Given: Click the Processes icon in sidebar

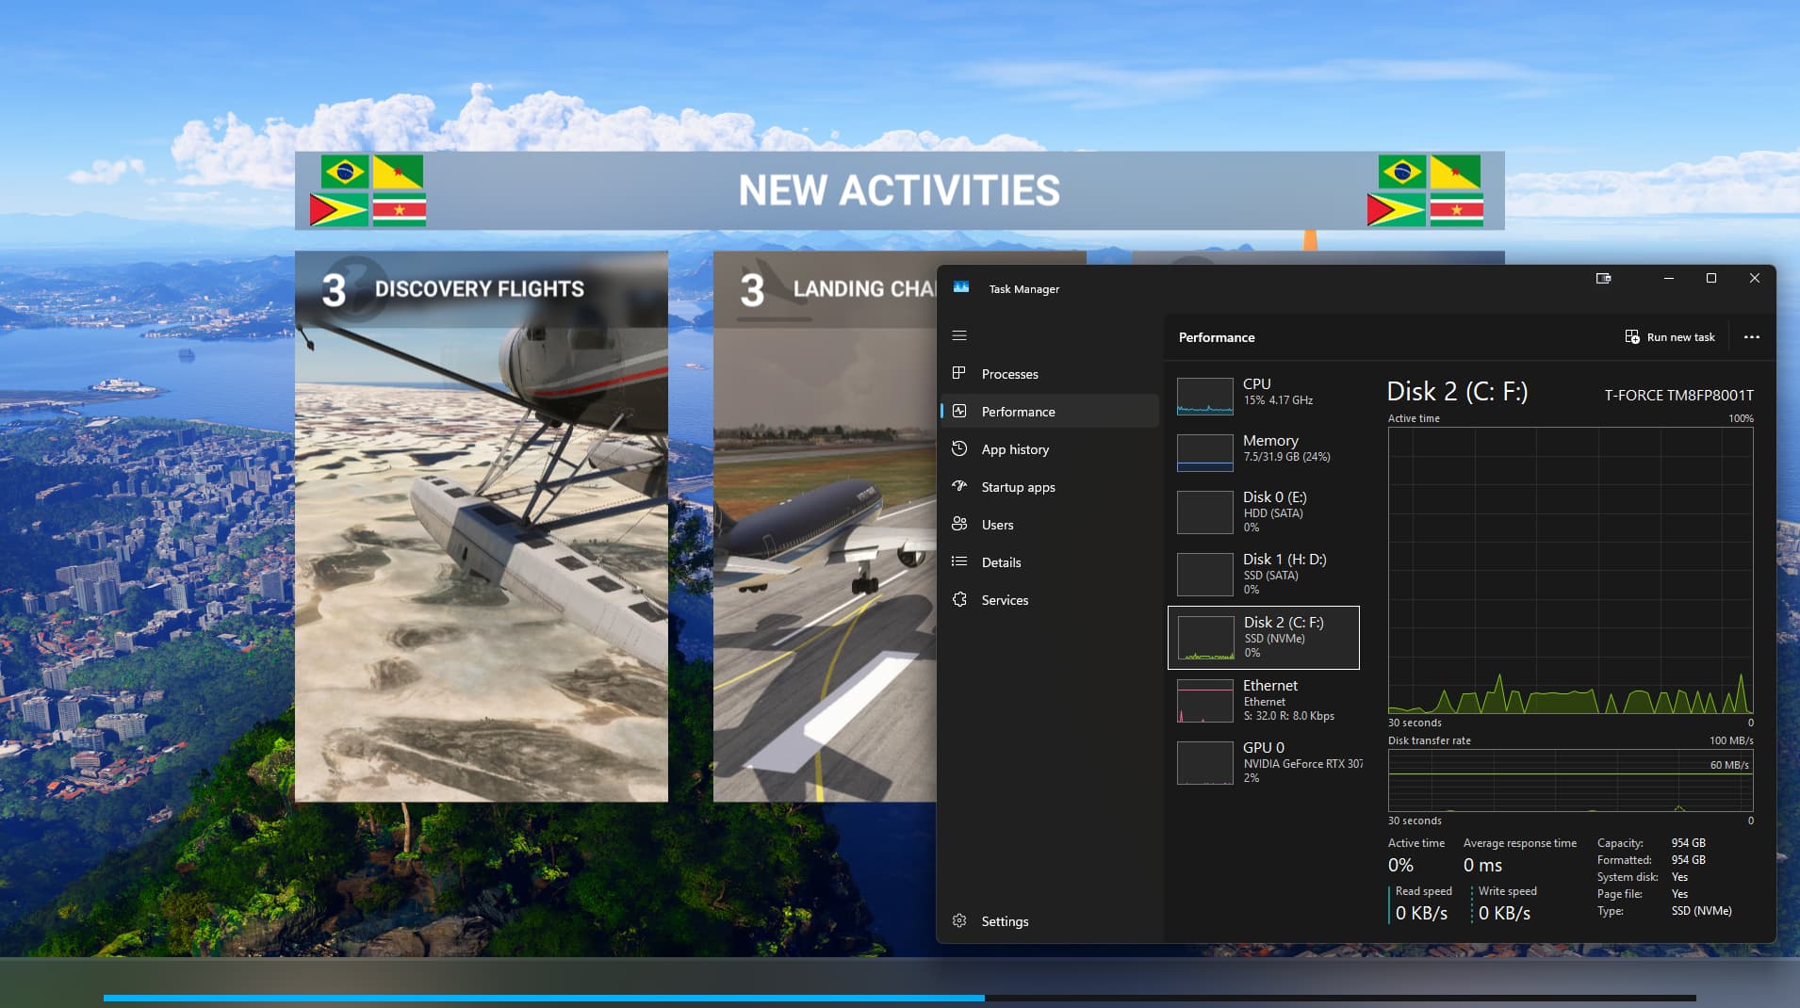Looking at the screenshot, I should tap(959, 373).
